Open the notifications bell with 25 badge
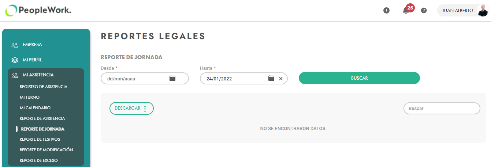The width and height of the screenshot is (491, 167). coord(406,10)
